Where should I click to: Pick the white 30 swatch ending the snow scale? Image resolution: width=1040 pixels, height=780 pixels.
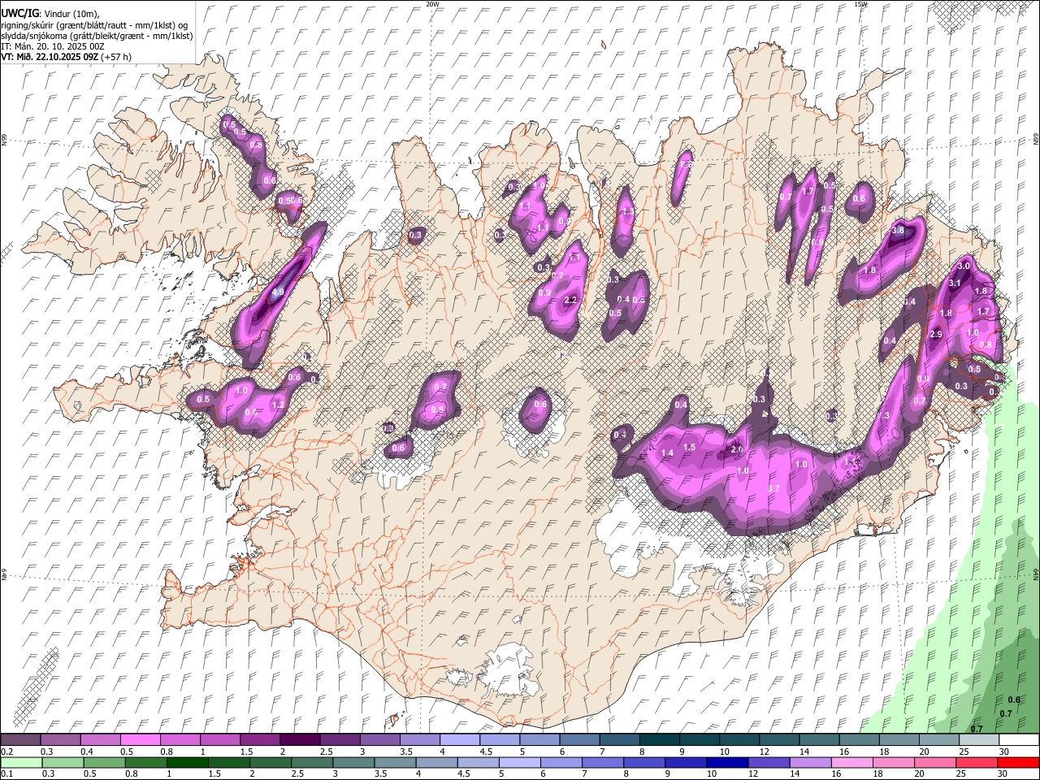point(1018,740)
